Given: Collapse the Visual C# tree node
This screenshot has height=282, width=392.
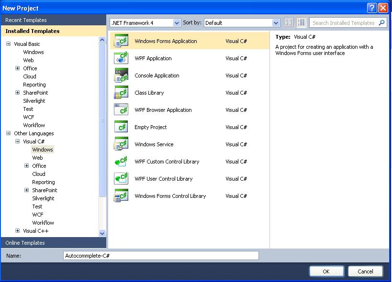Looking at the screenshot, I should 18,141.
